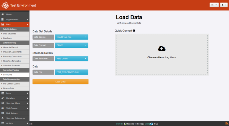Click the Data Reporting section header
This screenshot has height=126, width=229.
coord(15,43)
